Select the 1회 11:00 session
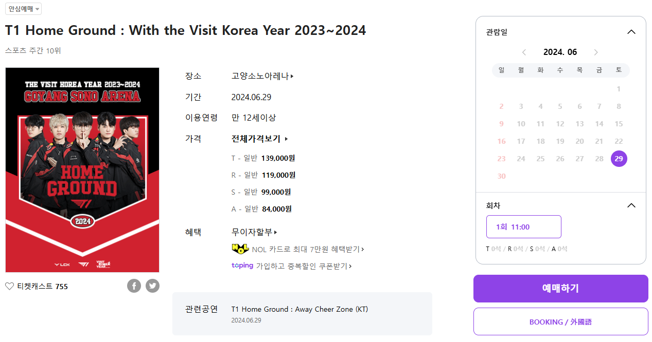652x342 pixels. [523, 227]
